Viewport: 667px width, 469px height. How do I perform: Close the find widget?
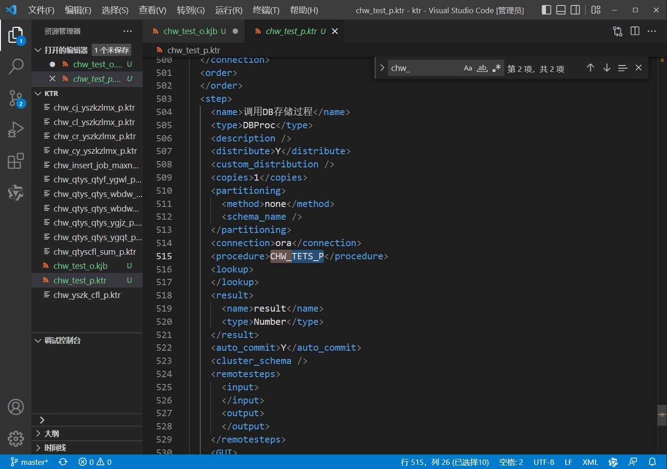638,68
